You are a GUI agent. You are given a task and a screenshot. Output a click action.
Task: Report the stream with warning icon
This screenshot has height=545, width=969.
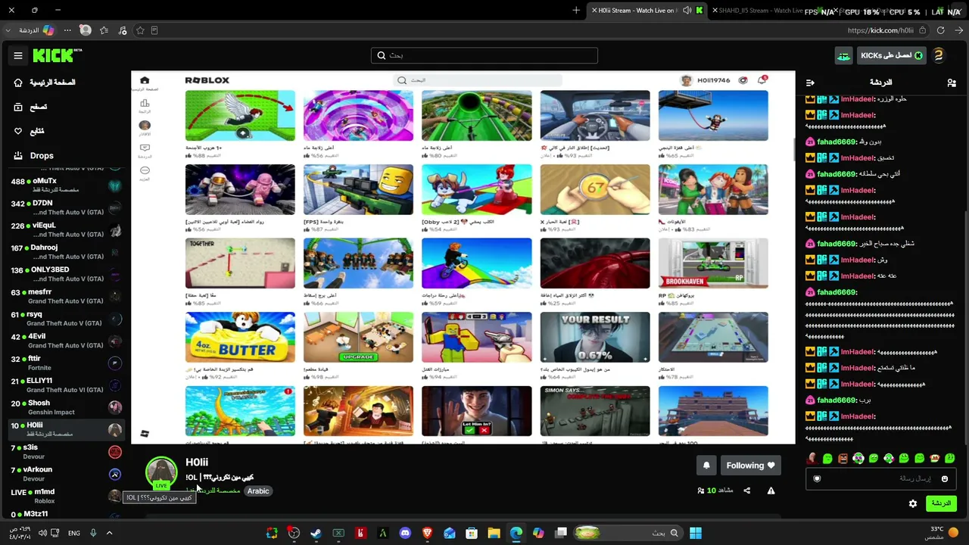click(771, 490)
